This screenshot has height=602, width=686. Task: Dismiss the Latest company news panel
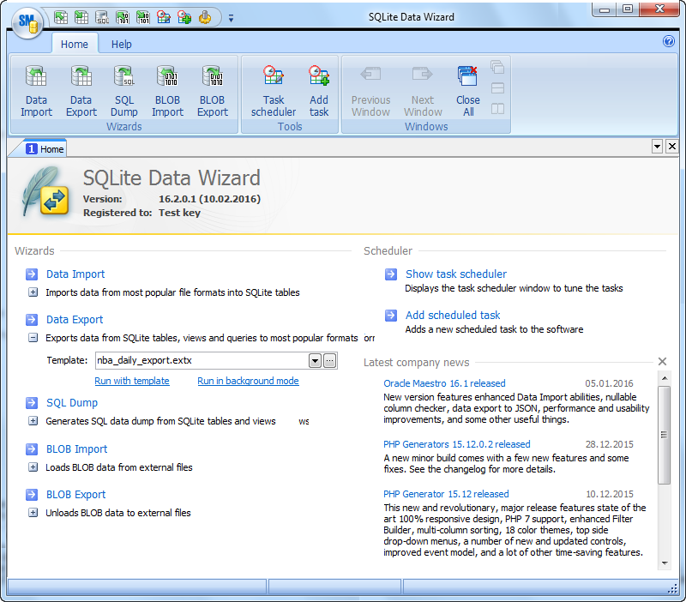coord(662,360)
